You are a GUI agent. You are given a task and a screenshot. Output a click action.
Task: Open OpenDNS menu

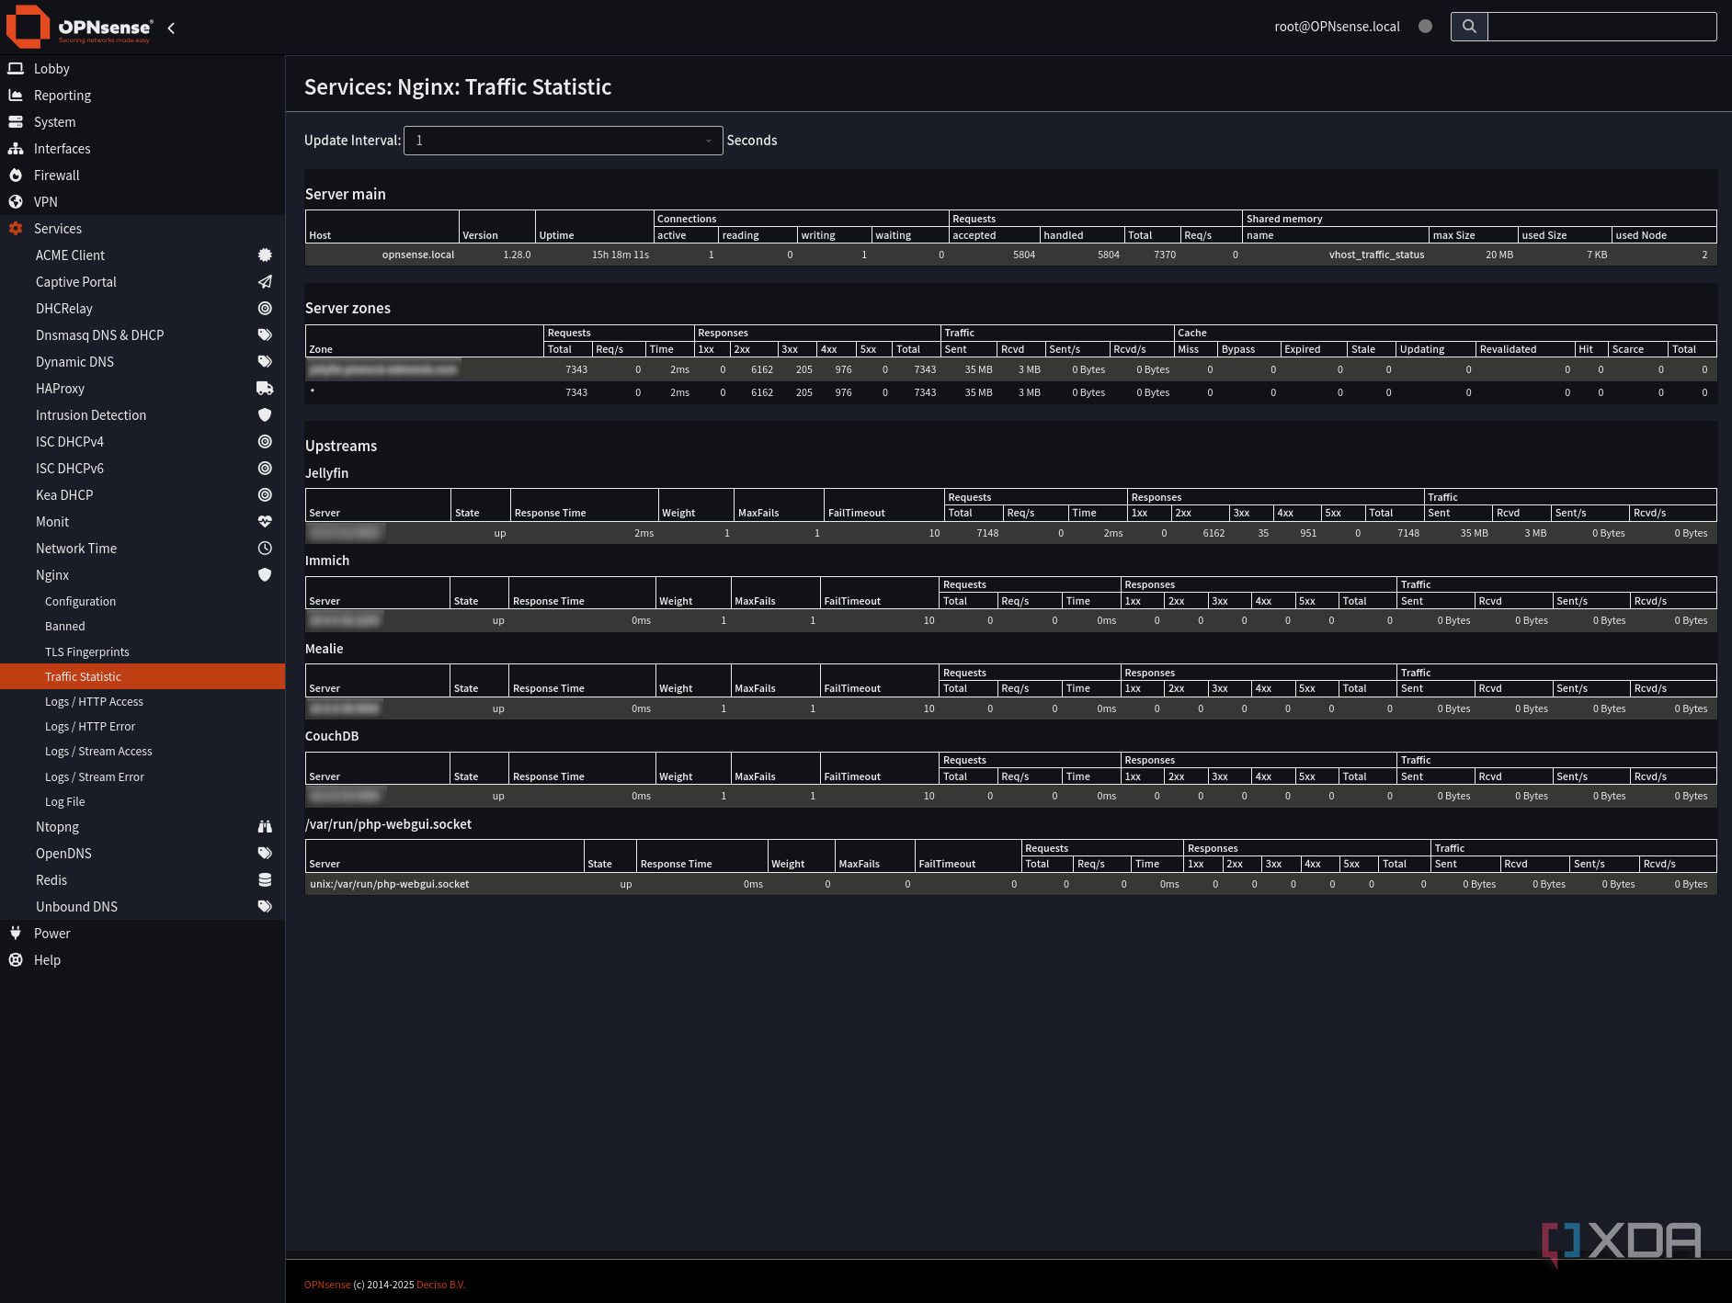[x=142, y=853]
